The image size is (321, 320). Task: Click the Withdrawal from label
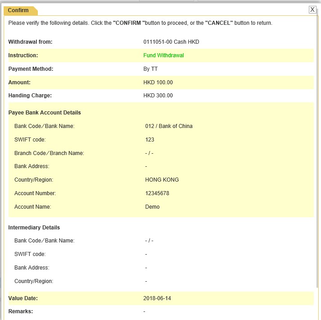pos(30,42)
